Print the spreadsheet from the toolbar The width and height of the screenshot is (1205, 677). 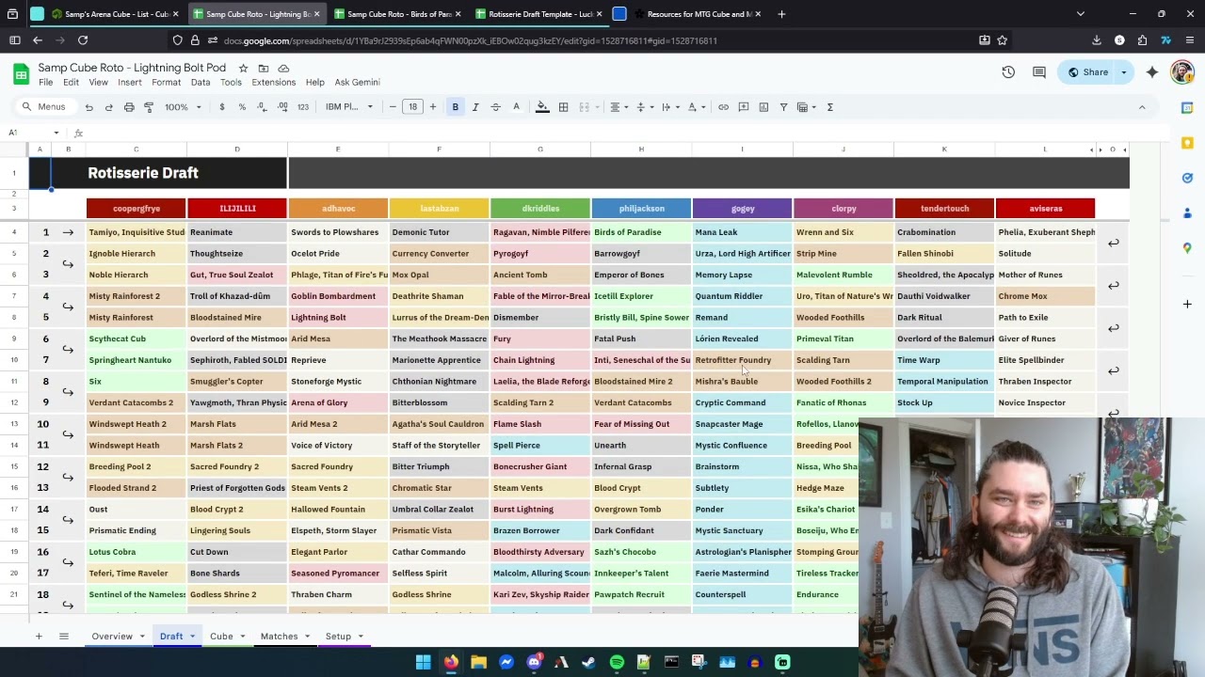pos(129,107)
